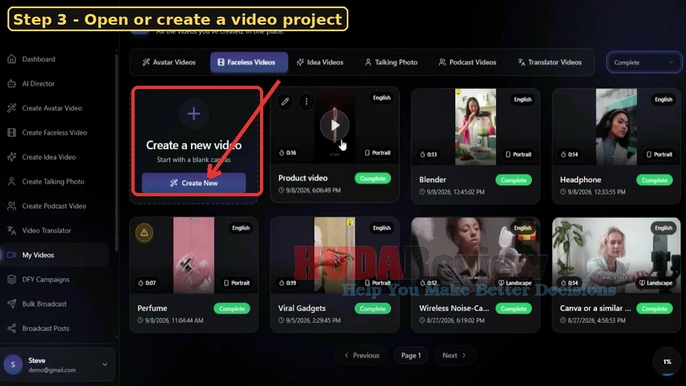Click the 0:13 duration on Blender card
Viewport: 686px width, 386px height.
point(429,155)
